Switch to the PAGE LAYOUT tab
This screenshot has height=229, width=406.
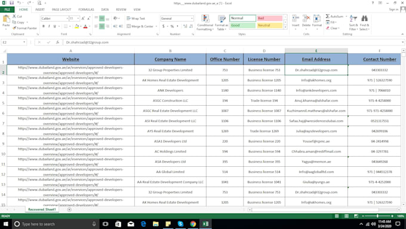[61, 10]
